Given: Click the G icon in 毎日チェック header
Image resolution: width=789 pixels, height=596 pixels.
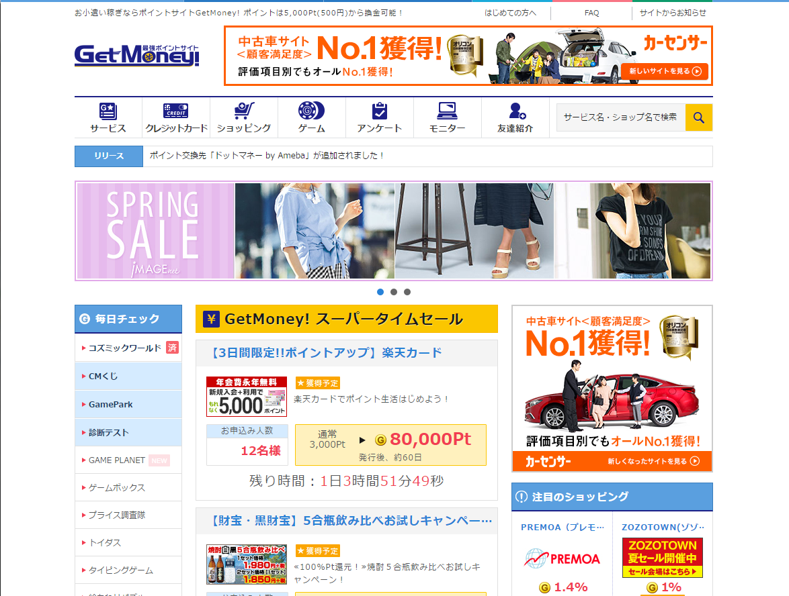Looking at the screenshot, I should (85, 319).
